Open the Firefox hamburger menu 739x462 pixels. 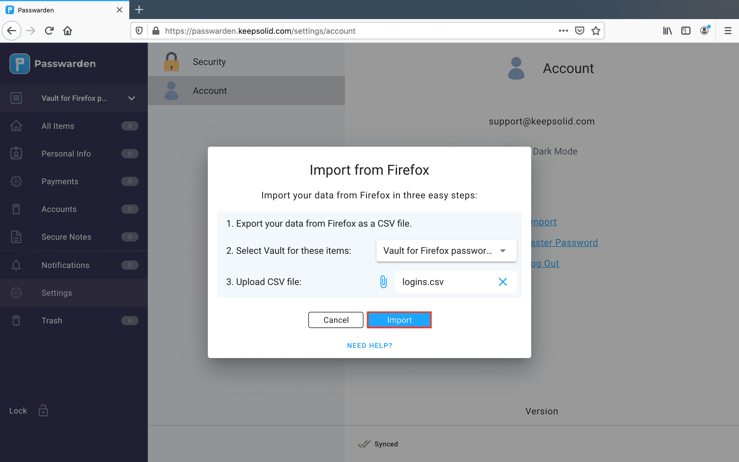pyautogui.click(x=728, y=31)
